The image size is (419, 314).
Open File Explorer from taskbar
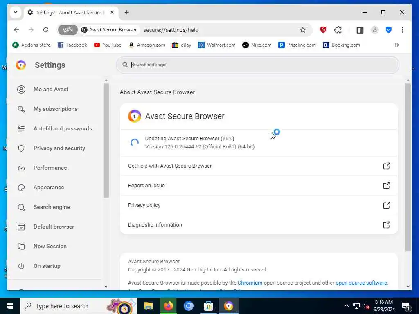point(148,306)
